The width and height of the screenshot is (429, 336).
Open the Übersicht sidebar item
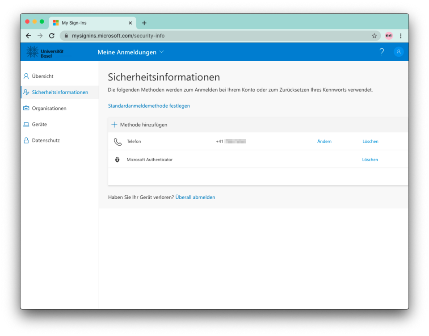coord(42,76)
